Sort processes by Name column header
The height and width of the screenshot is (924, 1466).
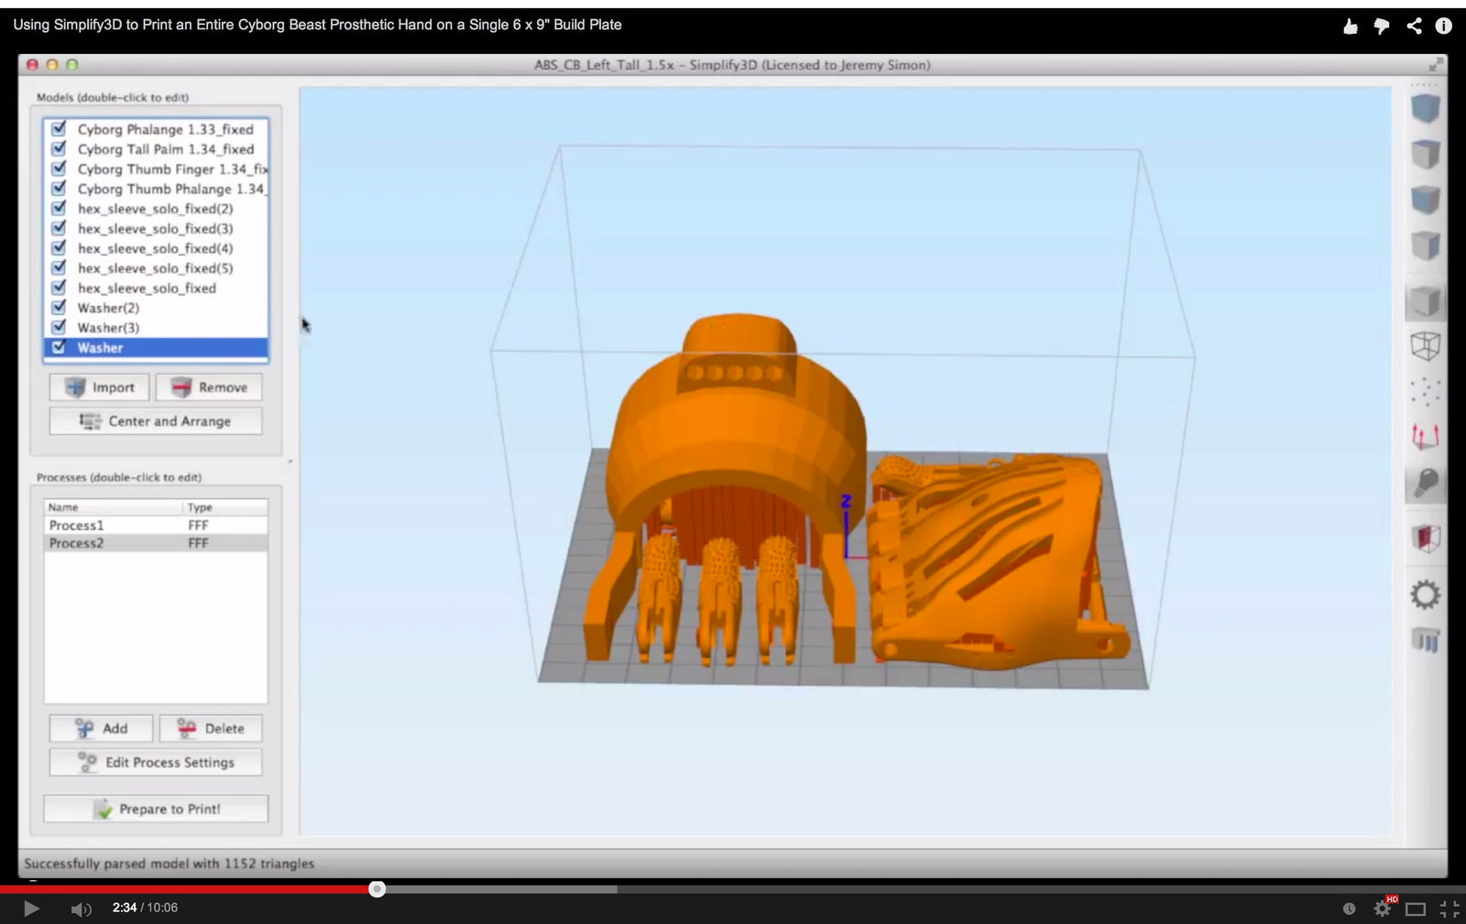click(x=114, y=507)
